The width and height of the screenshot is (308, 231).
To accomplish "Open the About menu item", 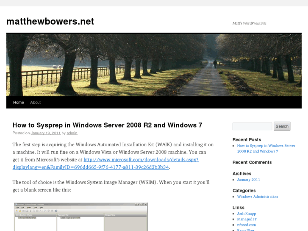I will coord(35,103).
